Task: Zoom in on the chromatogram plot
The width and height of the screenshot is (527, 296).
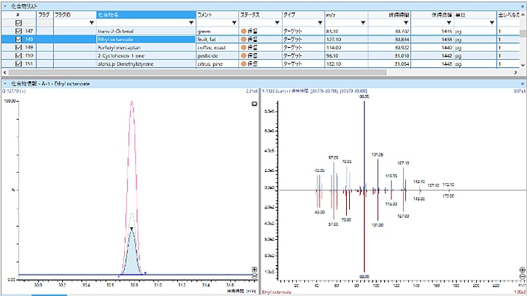Action: [255, 269]
